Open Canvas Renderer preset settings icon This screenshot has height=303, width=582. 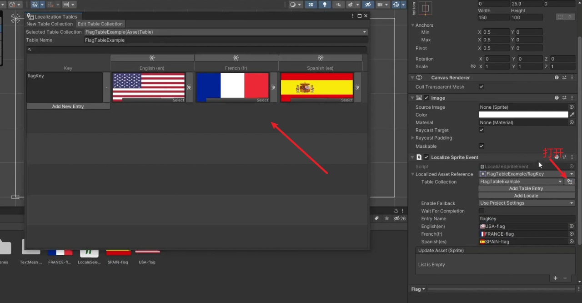click(x=564, y=78)
